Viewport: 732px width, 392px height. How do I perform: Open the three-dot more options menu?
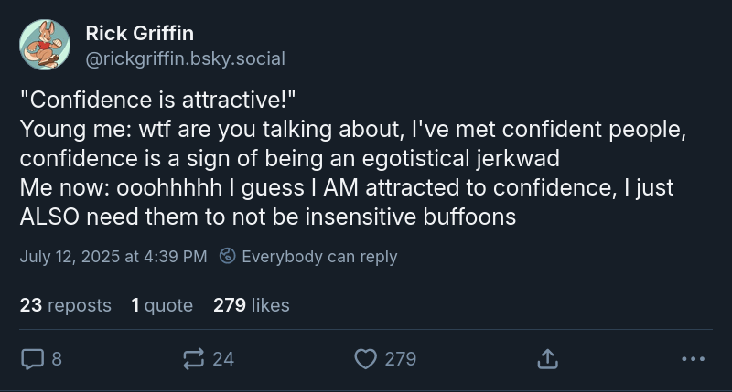pos(693,359)
